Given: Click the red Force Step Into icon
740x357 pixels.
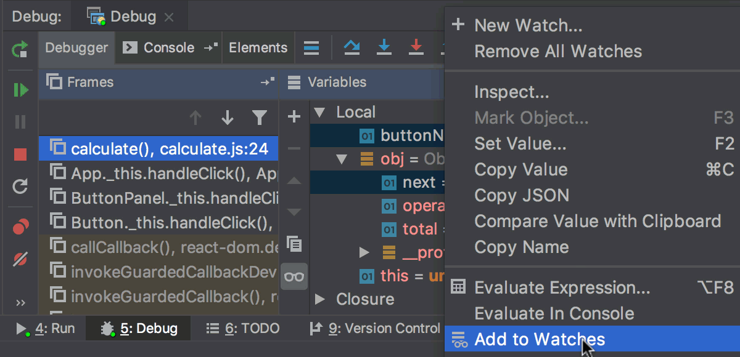Looking at the screenshot, I should coord(417,48).
